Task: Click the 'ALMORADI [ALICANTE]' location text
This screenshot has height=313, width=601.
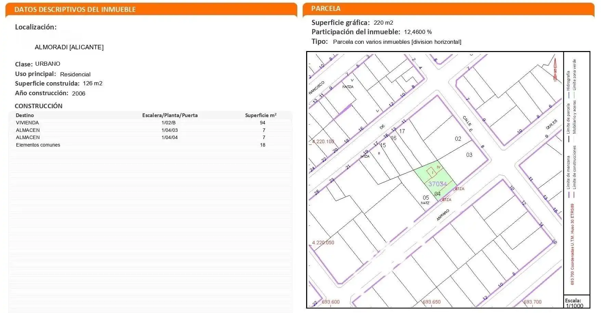Action: [69, 47]
